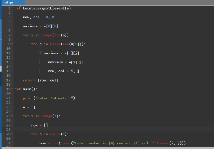Screen dimensions: 214x149
Task: Click line number 17 in gutter
Action: coord(8,80)
